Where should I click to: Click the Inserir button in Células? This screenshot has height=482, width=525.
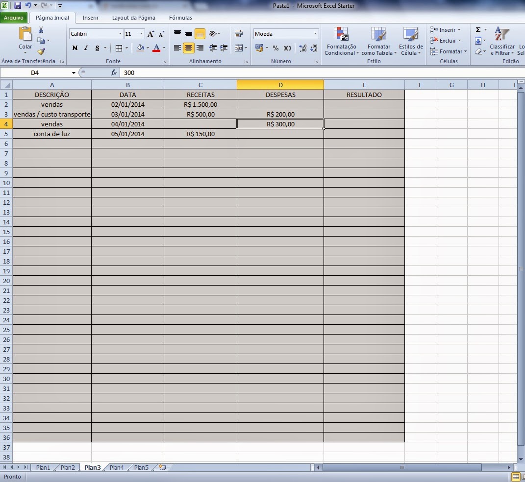pyautogui.click(x=444, y=29)
